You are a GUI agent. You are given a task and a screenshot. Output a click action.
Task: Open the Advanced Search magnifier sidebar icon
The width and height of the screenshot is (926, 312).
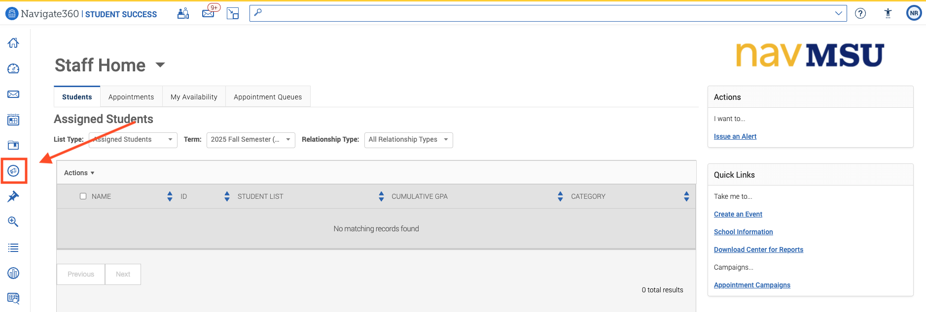click(13, 222)
